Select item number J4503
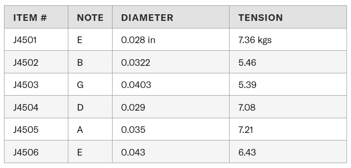This screenshot has width=351, height=168. [x=26, y=85]
